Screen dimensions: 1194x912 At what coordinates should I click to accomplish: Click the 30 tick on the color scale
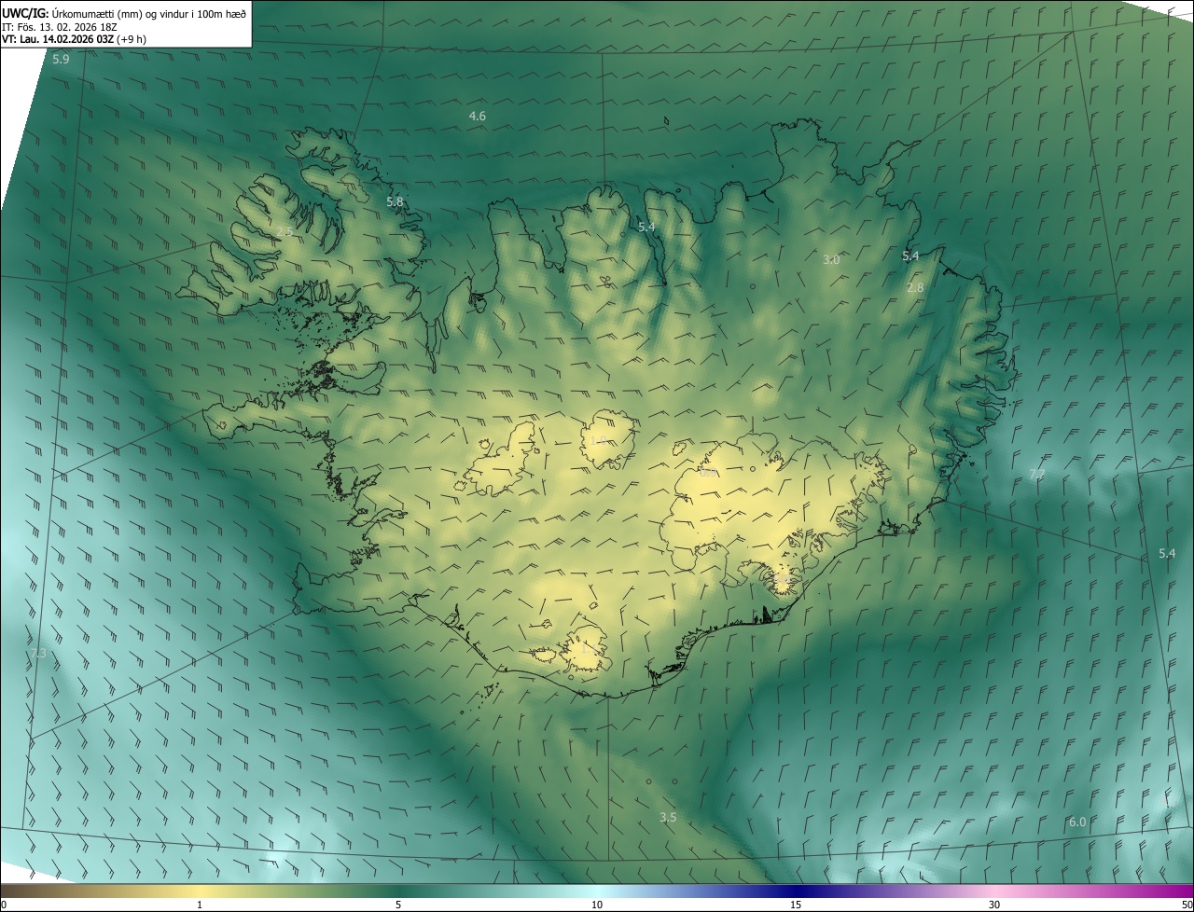click(x=994, y=905)
